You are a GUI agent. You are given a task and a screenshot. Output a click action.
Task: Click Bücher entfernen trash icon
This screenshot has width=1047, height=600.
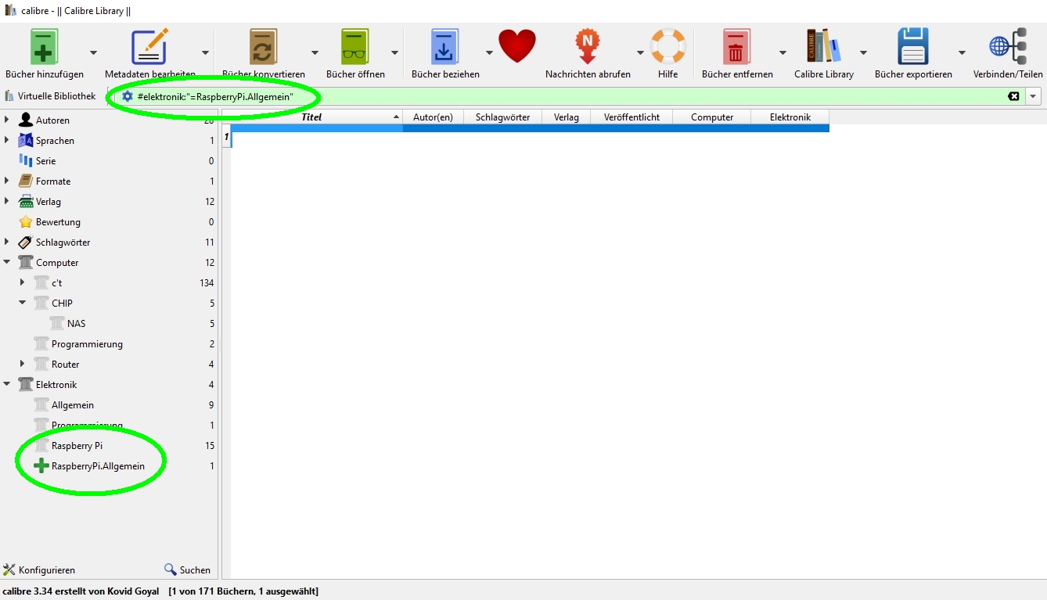(736, 46)
